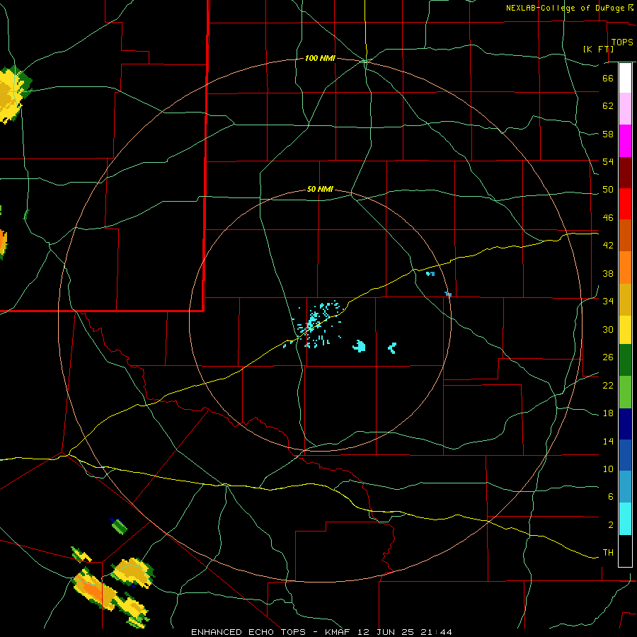Select the bright yellow legend color band

coord(625,329)
